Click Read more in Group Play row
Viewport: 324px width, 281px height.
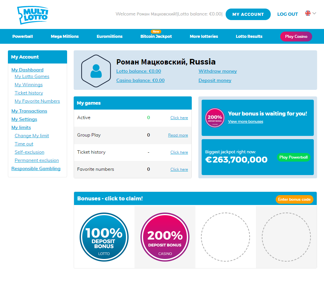(178, 135)
